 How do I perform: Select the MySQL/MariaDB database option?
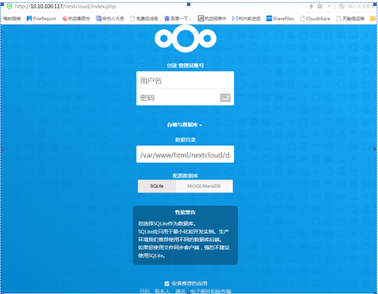click(204, 186)
